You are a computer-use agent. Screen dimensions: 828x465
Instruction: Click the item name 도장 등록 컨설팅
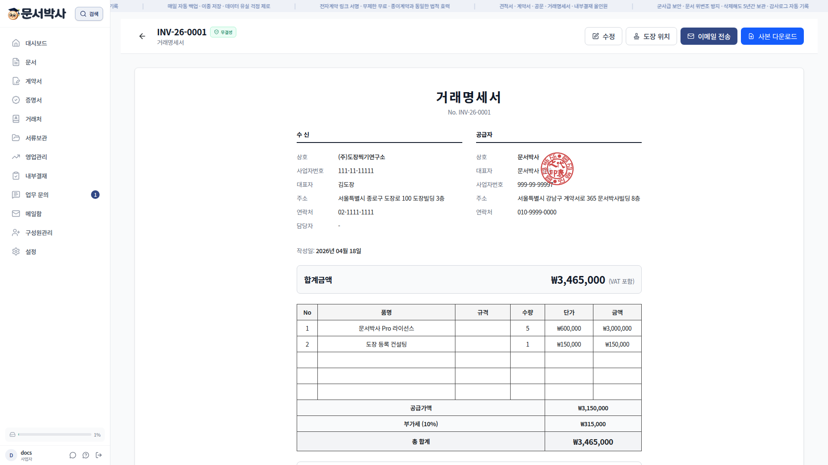tap(386, 344)
